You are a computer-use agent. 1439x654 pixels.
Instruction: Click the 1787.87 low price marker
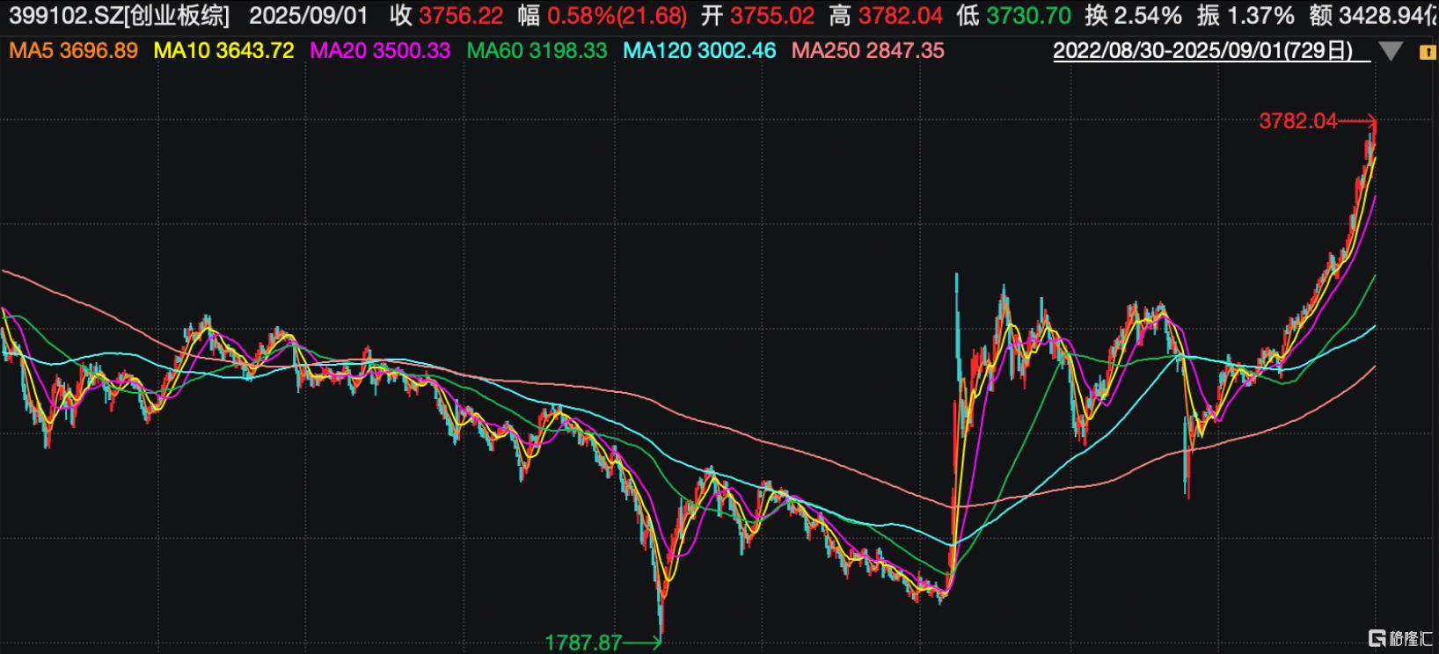point(583,643)
